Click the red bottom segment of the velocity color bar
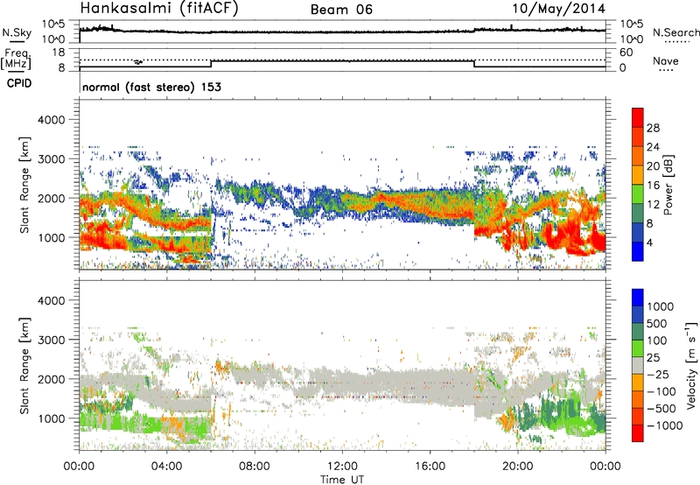The width and height of the screenshot is (700, 485). coord(638,433)
